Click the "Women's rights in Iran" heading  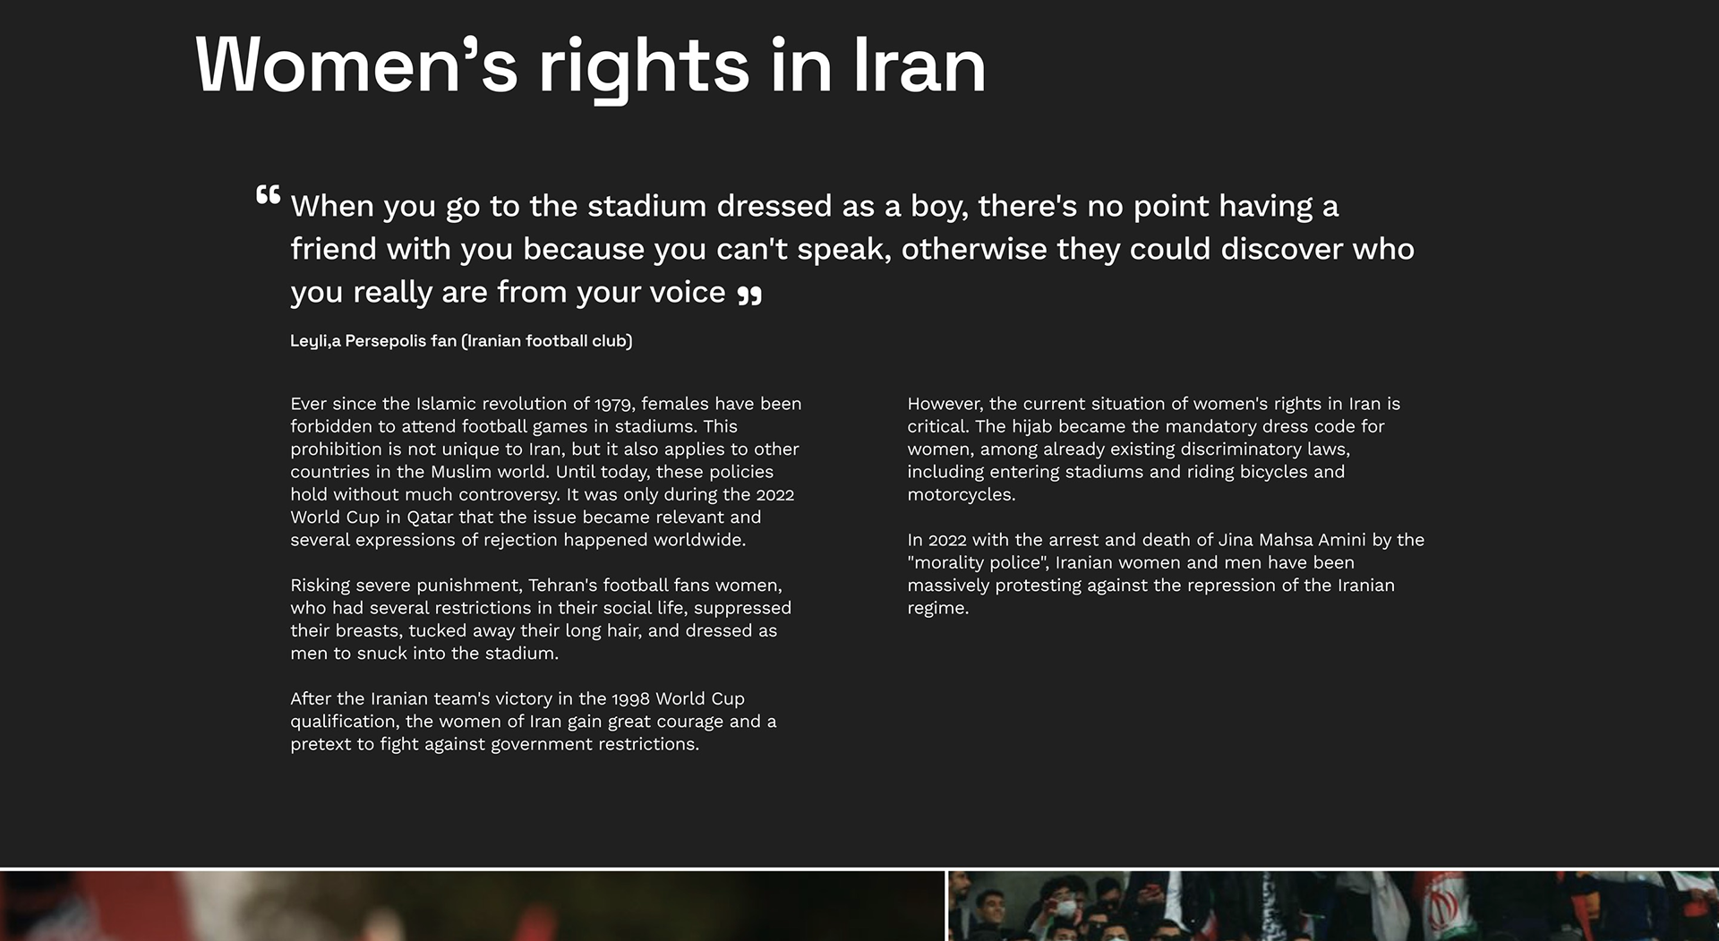pos(590,66)
